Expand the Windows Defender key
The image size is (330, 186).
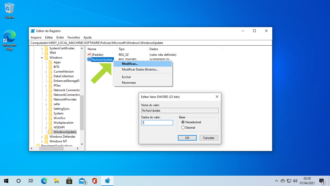pos(42,137)
